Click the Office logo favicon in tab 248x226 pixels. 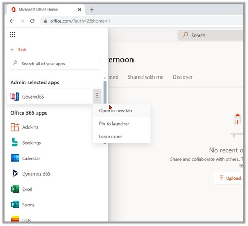[x=13, y=10]
